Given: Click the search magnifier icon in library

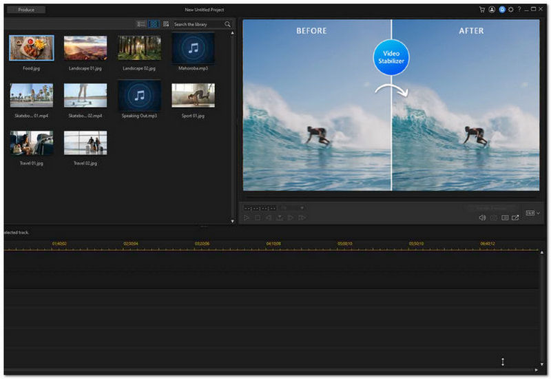Looking at the screenshot, I should (x=227, y=24).
